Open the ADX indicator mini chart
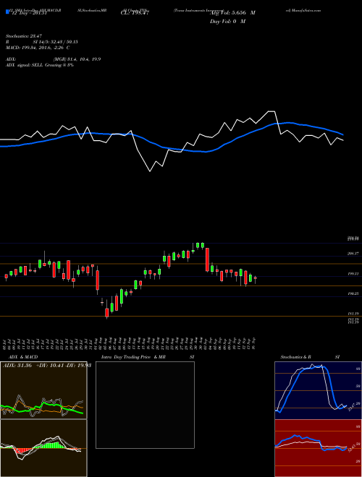Image resolution: width=362 pixels, height=477 pixels. click(x=43, y=390)
